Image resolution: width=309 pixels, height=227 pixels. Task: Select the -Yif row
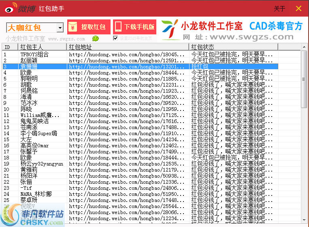tap(140, 188)
